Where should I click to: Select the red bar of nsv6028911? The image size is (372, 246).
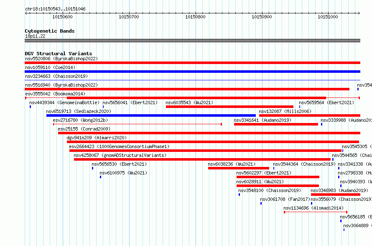pos(278,186)
